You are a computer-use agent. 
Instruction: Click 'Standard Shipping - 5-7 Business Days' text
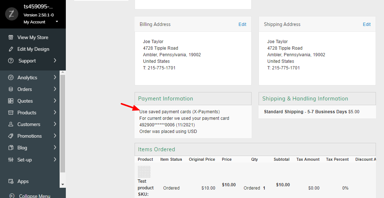point(305,112)
